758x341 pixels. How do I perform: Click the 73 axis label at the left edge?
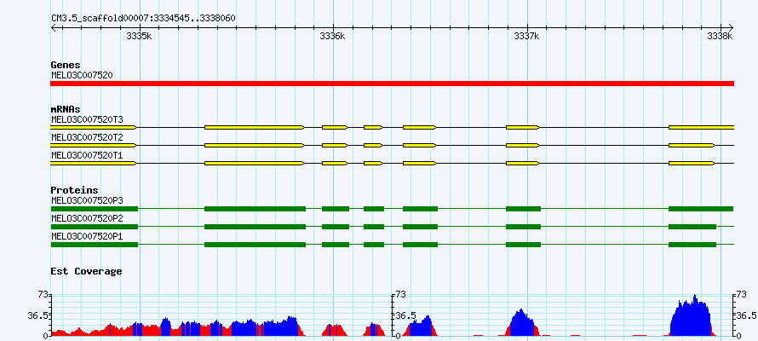pos(43,295)
